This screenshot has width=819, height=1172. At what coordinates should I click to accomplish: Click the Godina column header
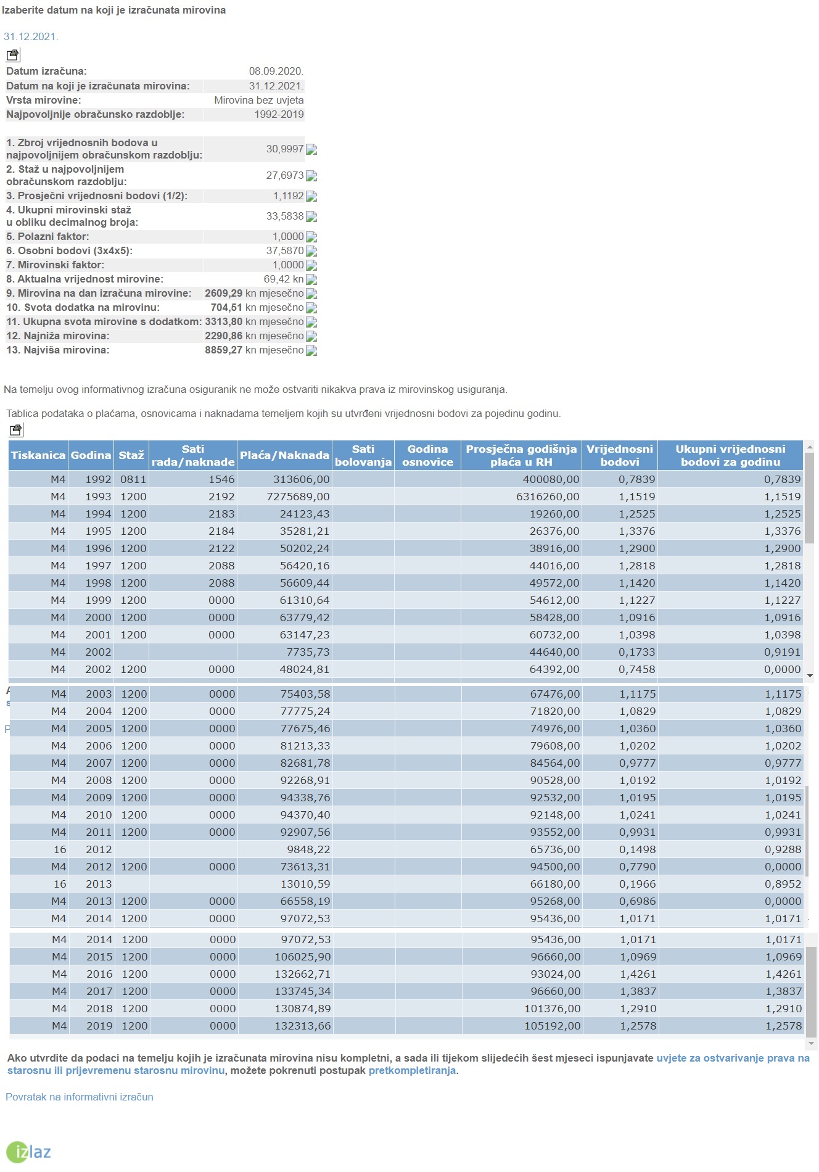[91, 455]
